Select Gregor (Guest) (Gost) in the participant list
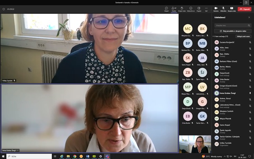This screenshot has height=159, width=254. (233, 87)
